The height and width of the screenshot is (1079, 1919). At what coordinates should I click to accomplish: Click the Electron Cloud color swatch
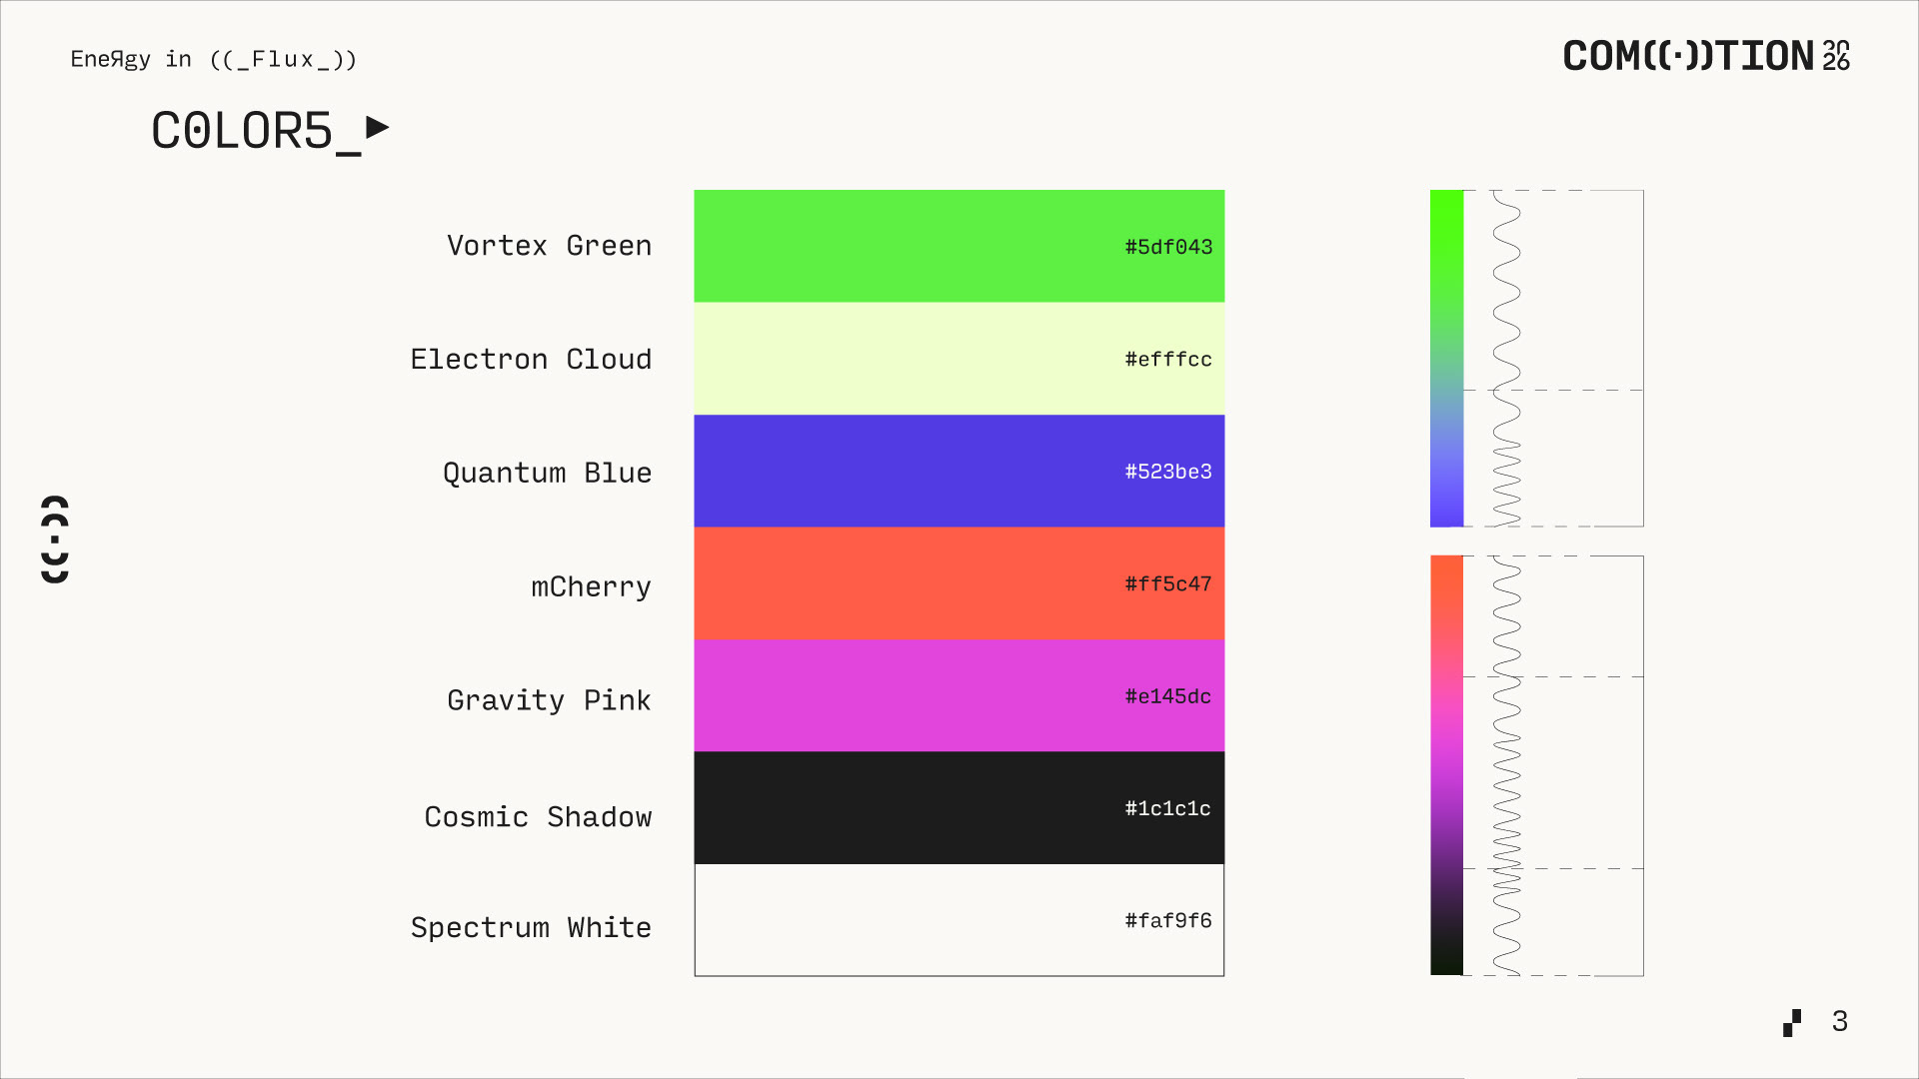pos(900,359)
